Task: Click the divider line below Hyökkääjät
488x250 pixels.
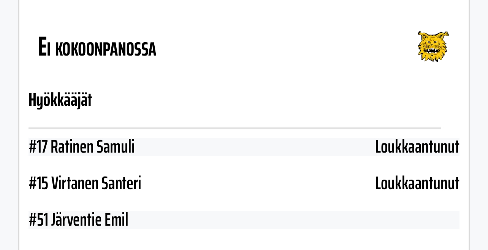Action: pyautogui.click(x=235, y=128)
